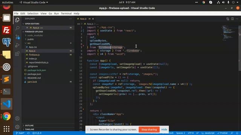Open the Explorer view in activity bar
This screenshot has width=241, height=135.
point(17,20)
